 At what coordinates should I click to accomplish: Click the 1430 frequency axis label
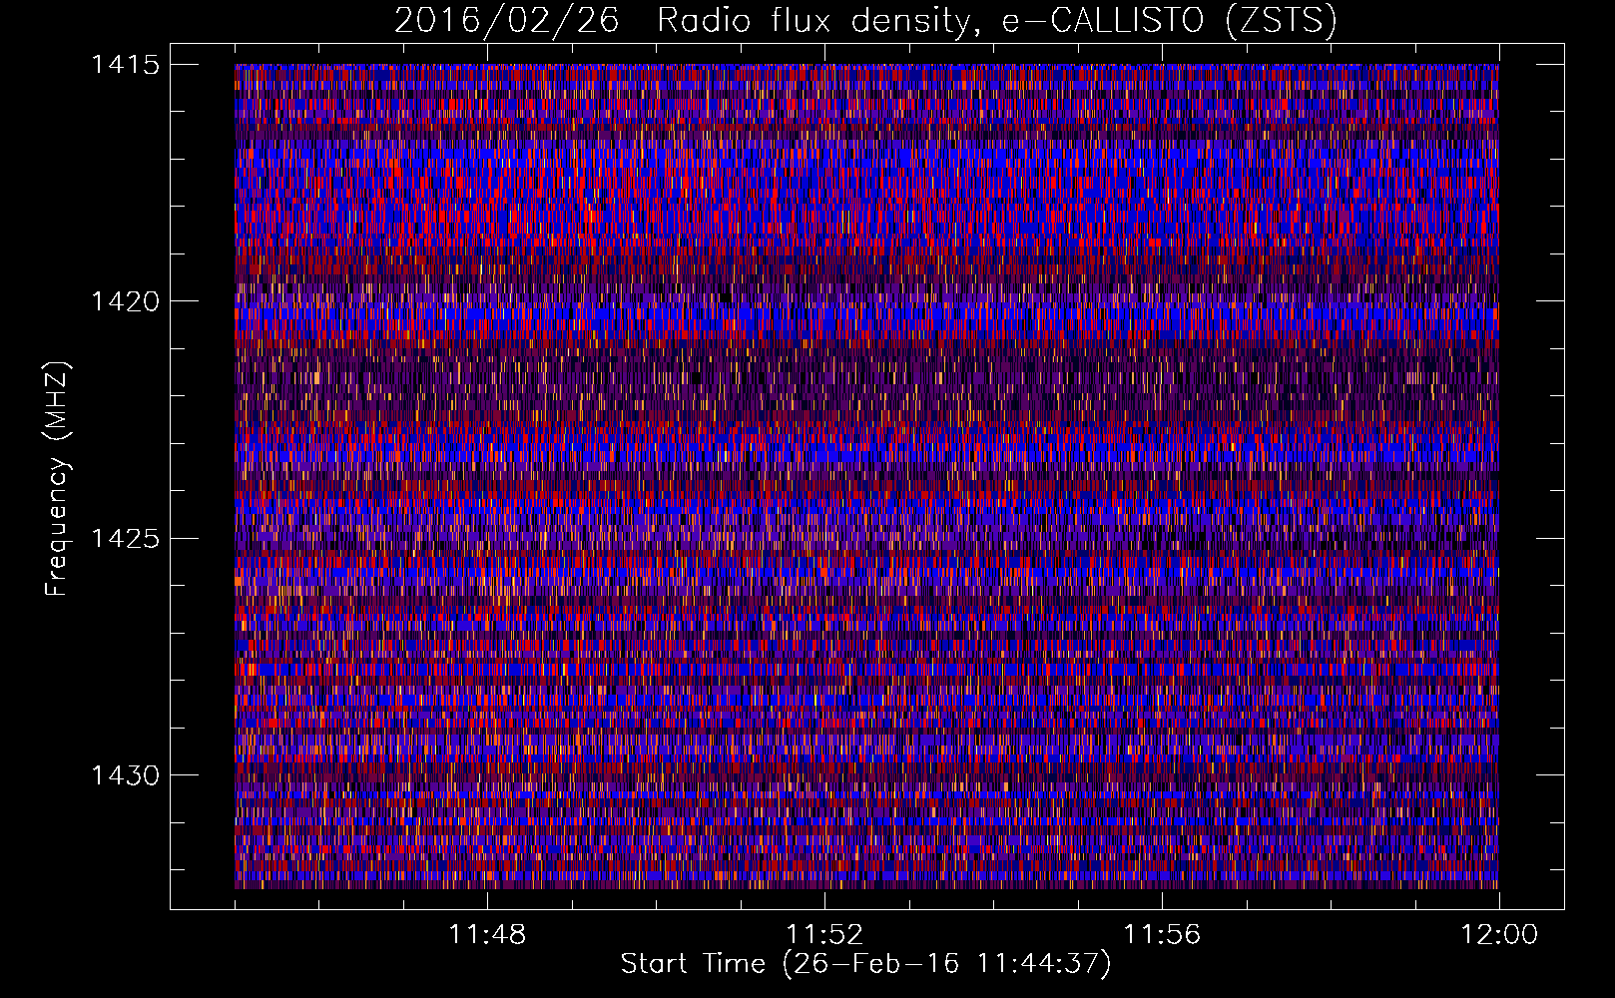coord(125,775)
